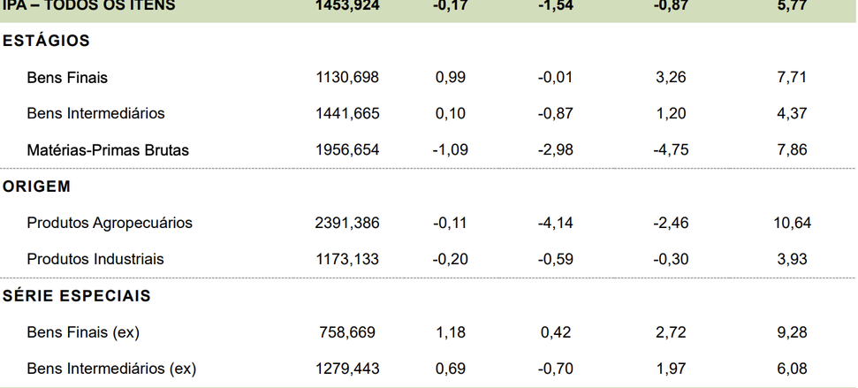Click the value 1956,654
858x388 pixels.
[x=347, y=150]
